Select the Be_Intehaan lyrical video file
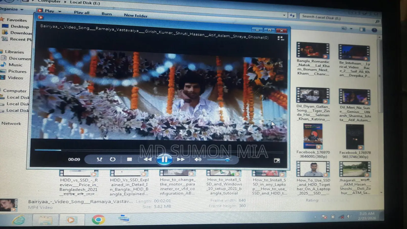 click(355, 61)
